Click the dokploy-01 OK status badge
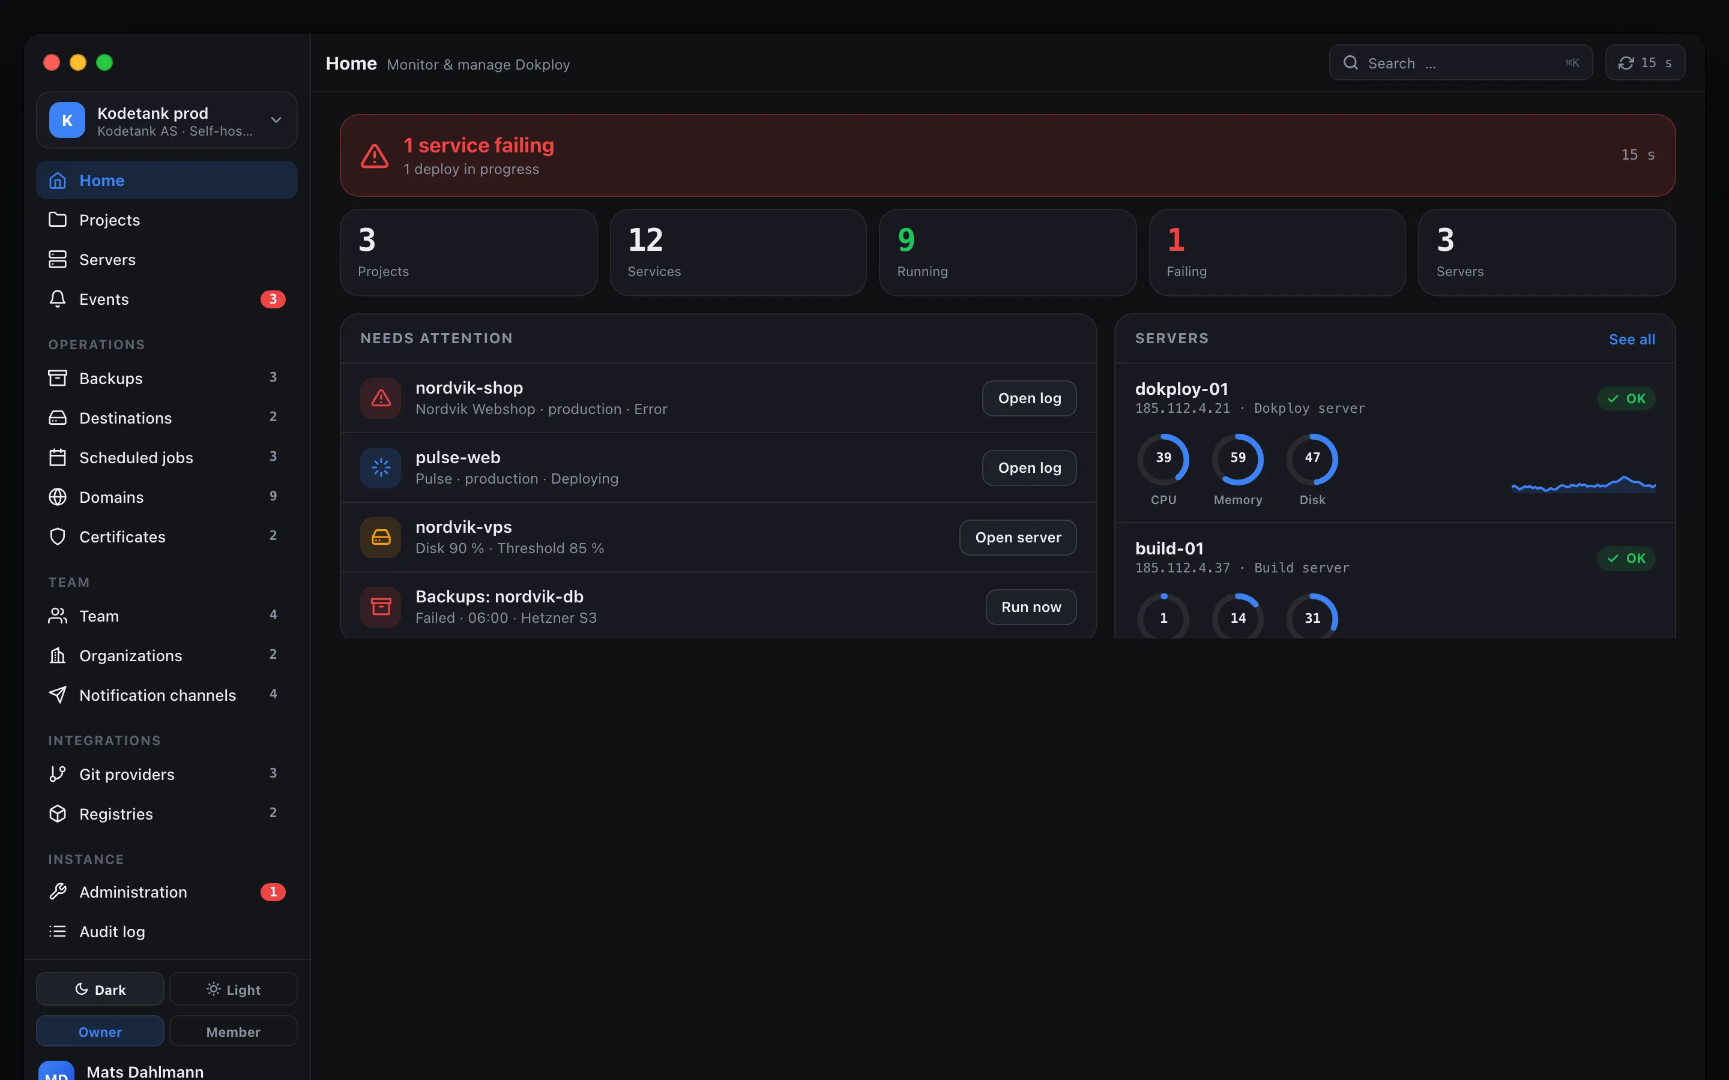1729x1080 pixels. coord(1626,398)
